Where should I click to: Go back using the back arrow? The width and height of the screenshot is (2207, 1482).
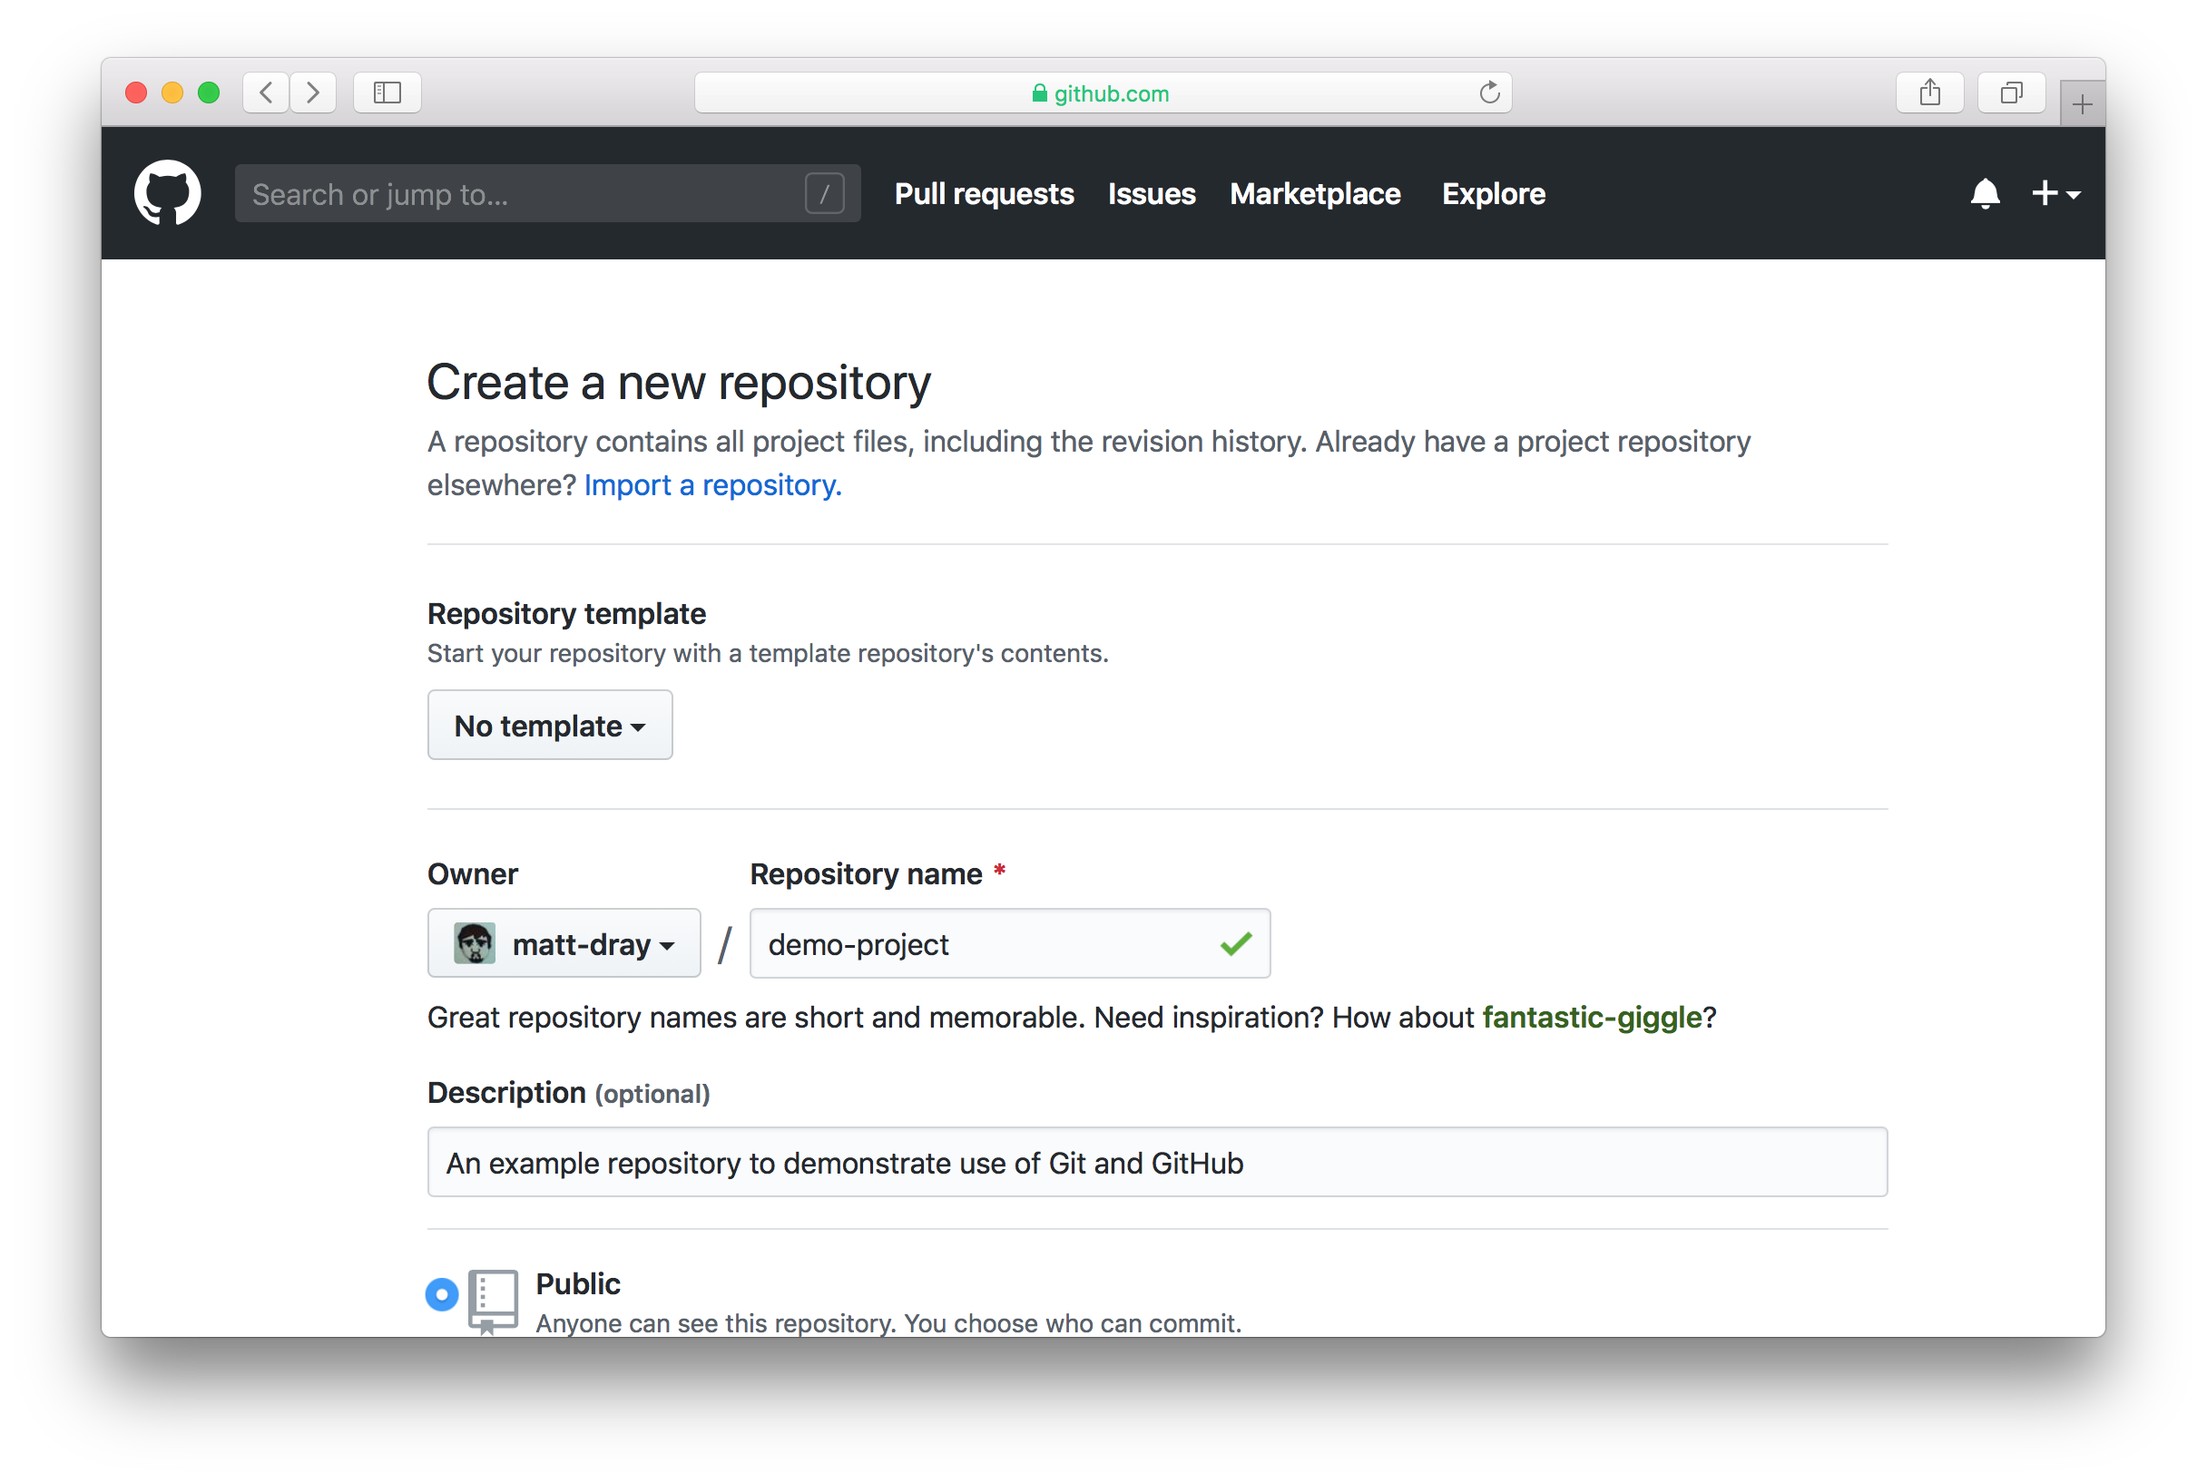266,92
